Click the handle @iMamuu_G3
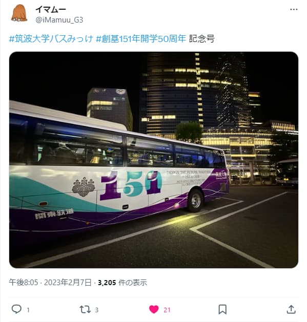This screenshot has width=307, height=322. pos(59,20)
